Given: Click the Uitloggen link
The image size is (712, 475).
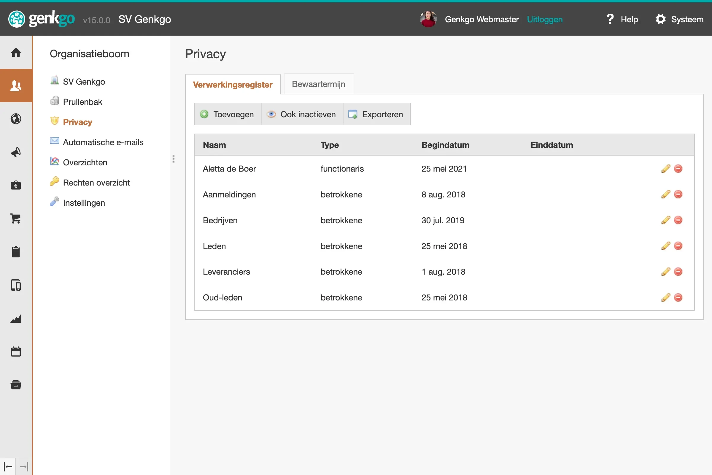Looking at the screenshot, I should 544,19.
